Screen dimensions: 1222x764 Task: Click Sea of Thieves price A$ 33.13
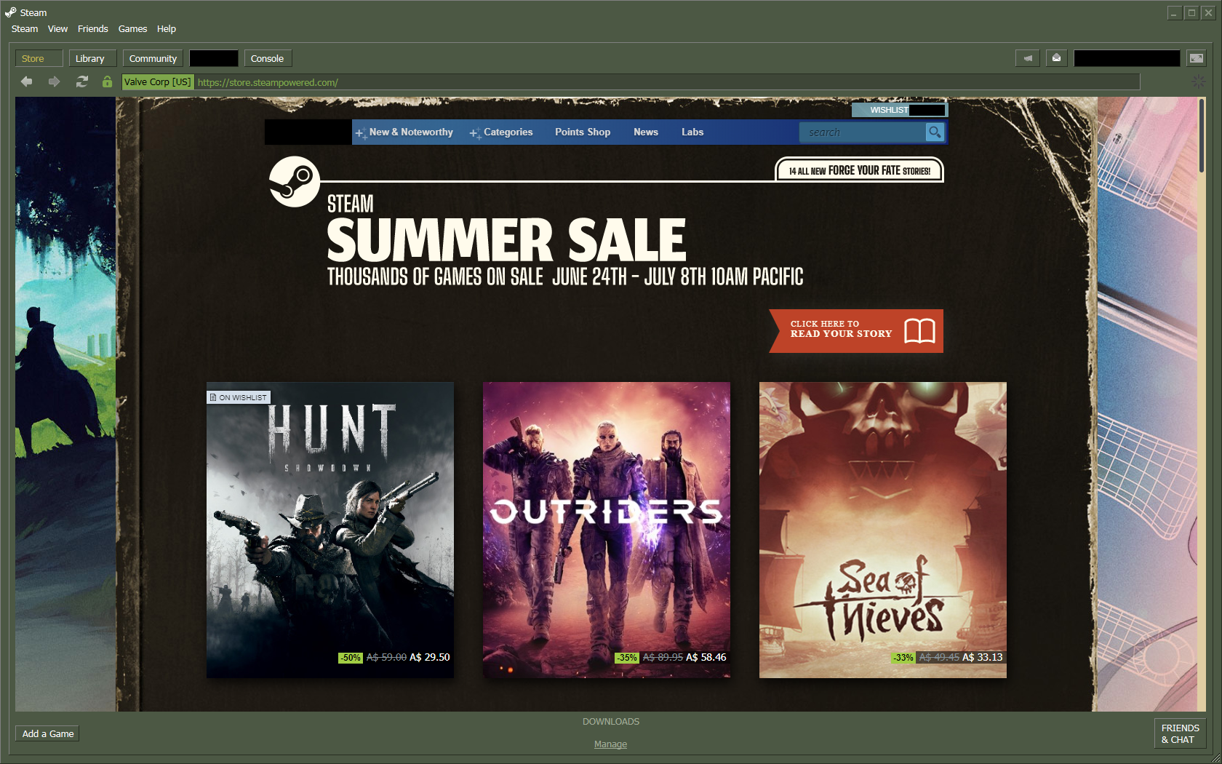coord(983,657)
